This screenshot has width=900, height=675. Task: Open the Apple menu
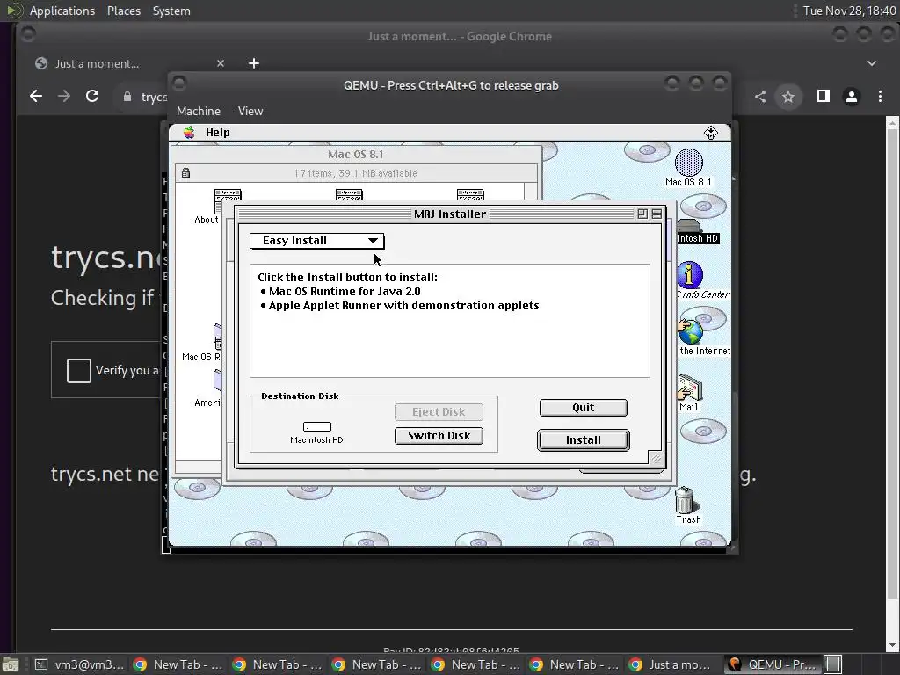click(x=189, y=133)
